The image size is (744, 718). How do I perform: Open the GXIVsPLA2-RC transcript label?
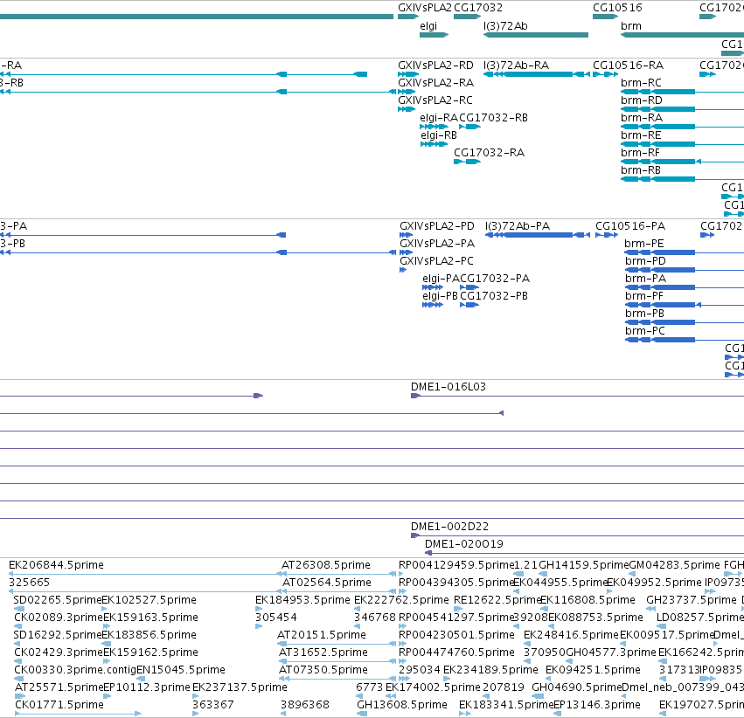[x=435, y=100]
